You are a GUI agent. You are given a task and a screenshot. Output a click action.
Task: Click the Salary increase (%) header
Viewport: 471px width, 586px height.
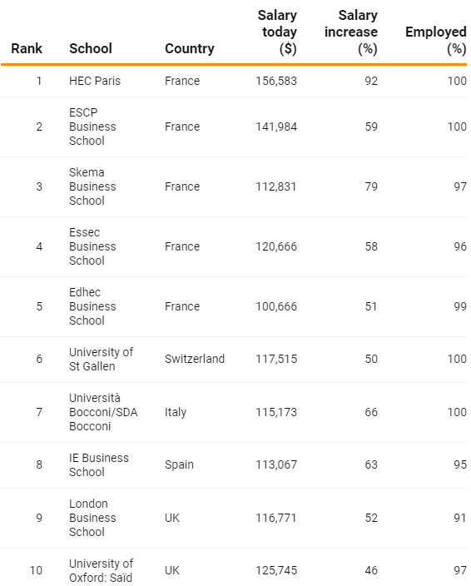pos(351,32)
